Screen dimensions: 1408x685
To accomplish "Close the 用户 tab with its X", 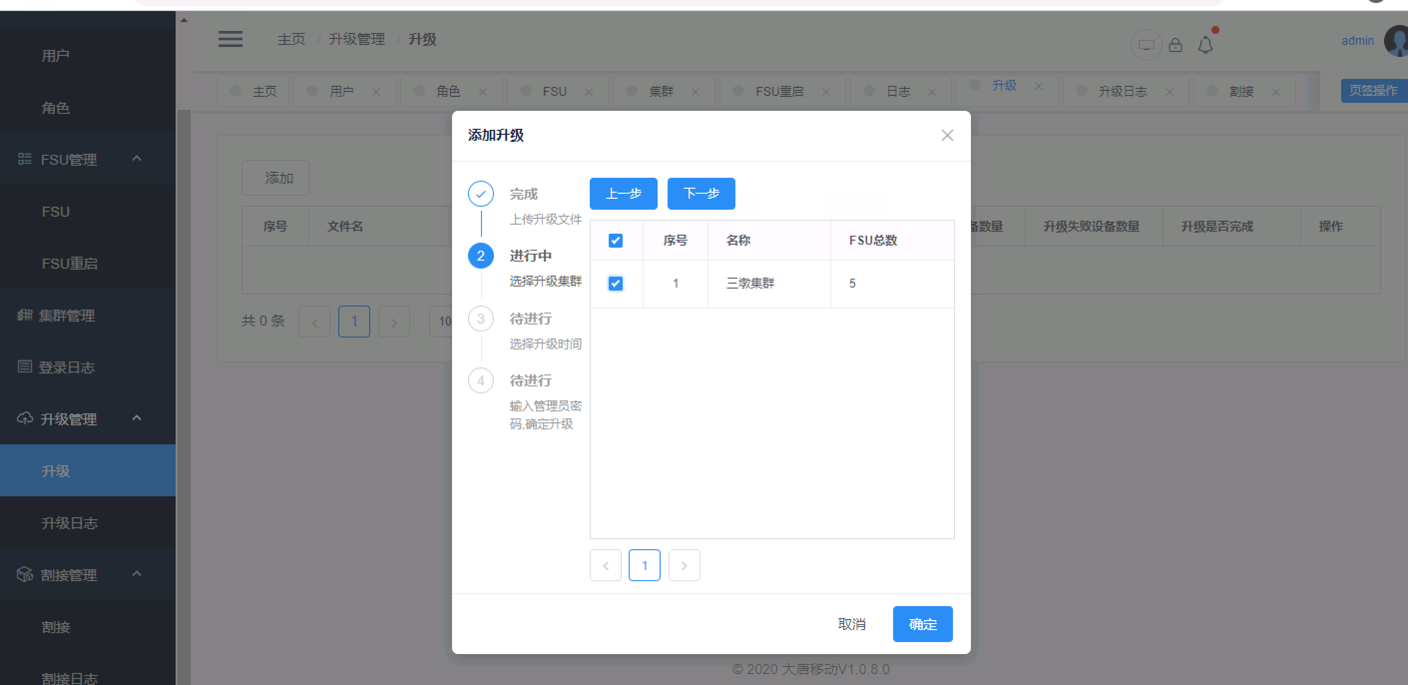I will point(376,92).
